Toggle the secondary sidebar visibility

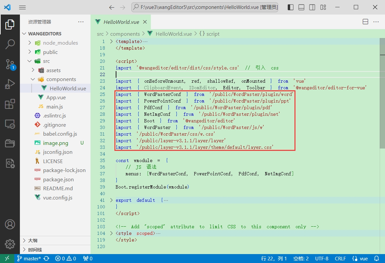pos(312,7)
